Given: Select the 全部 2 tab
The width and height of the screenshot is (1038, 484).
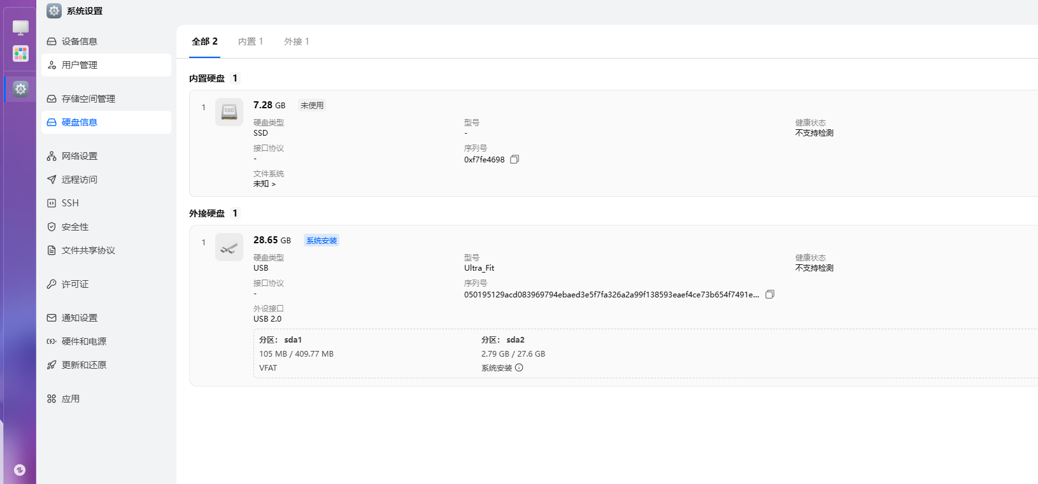Looking at the screenshot, I should point(204,41).
